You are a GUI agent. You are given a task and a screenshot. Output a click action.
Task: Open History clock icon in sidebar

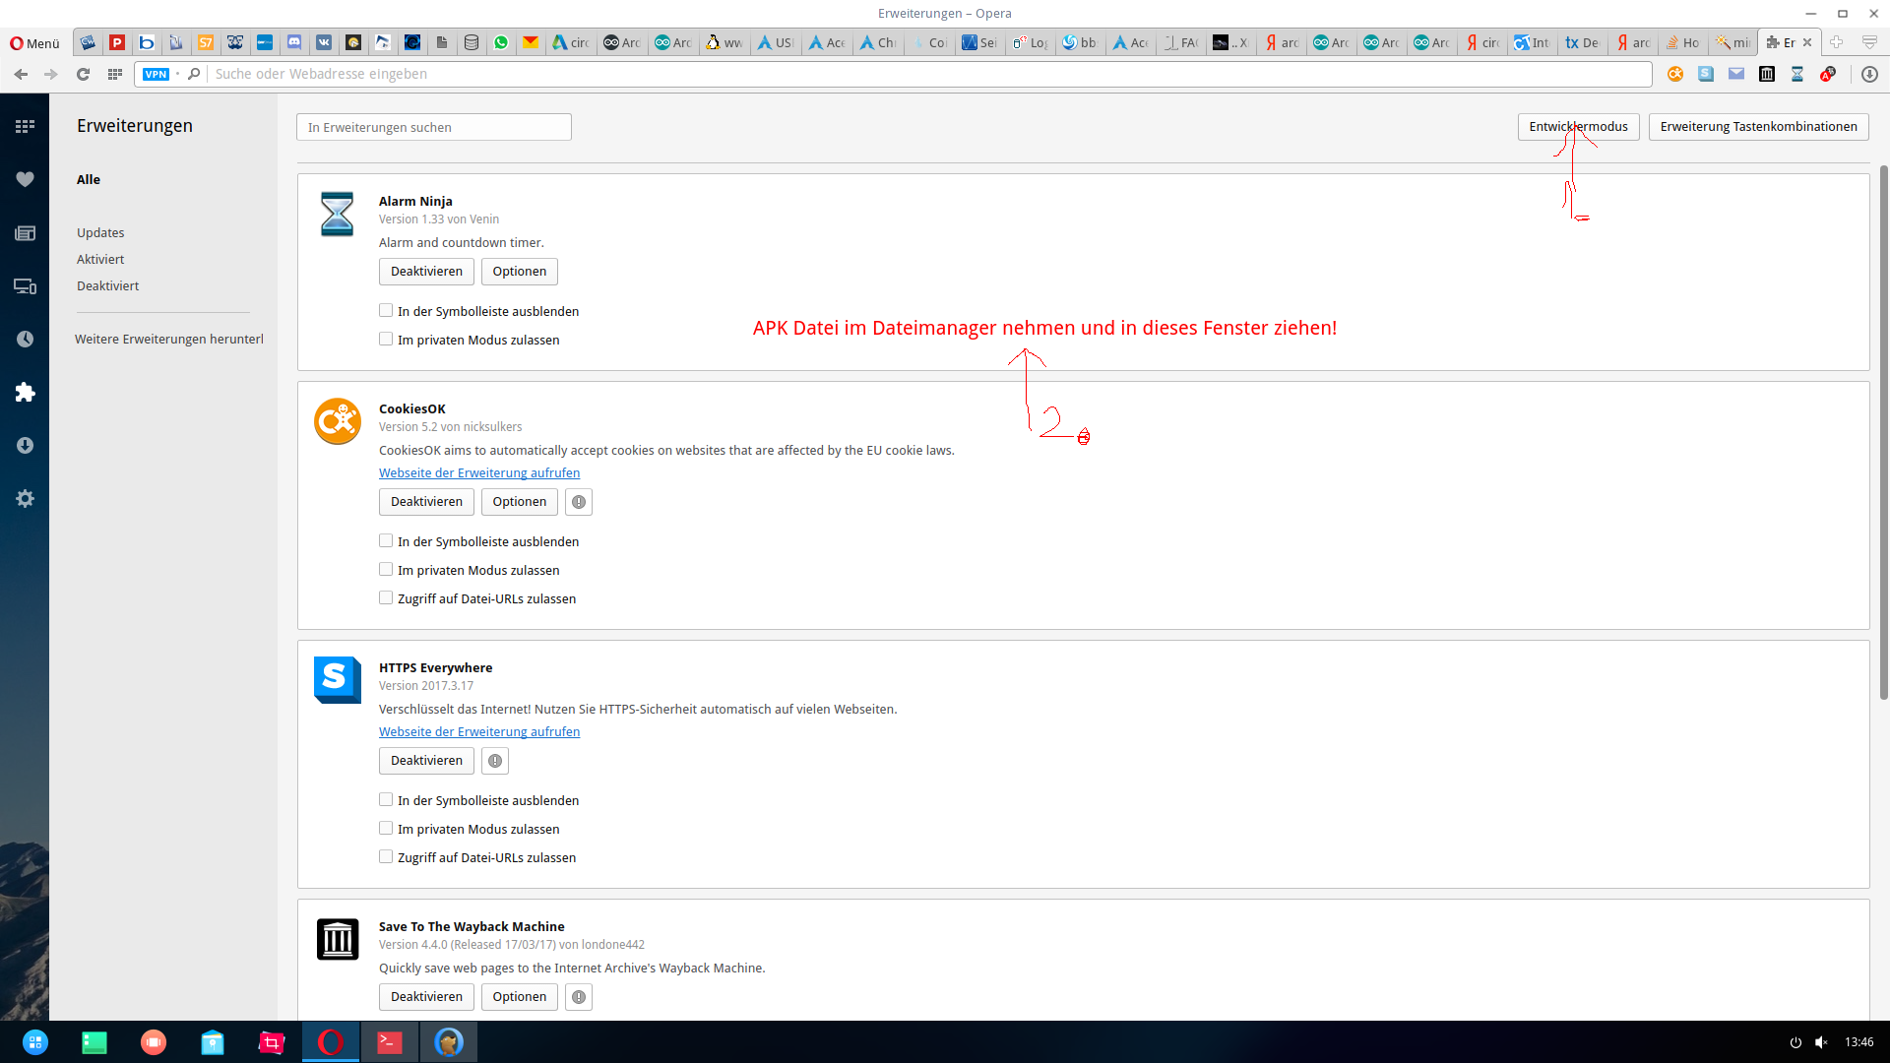25,339
